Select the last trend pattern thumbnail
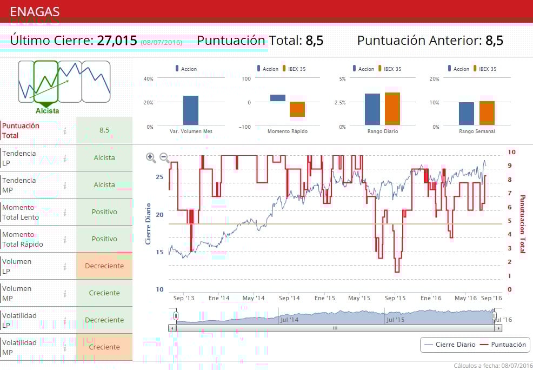The width and height of the screenshot is (533, 370). (x=96, y=82)
